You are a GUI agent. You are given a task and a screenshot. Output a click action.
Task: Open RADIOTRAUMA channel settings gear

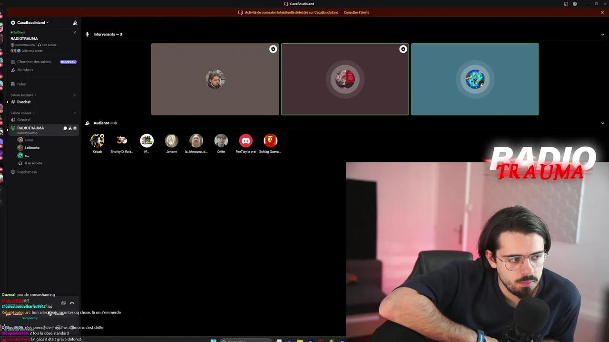click(75, 128)
